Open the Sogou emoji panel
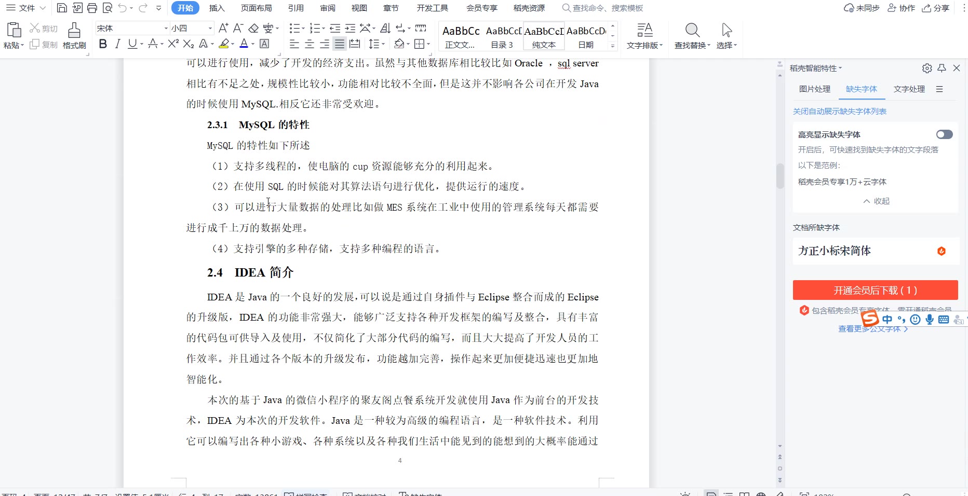The height and width of the screenshot is (496, 968). tap(916, 320)
